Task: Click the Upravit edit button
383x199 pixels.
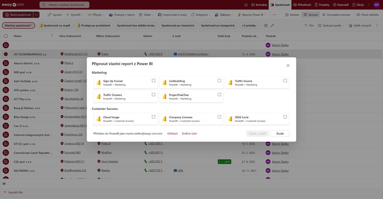Action: click(x=55, y=15)
